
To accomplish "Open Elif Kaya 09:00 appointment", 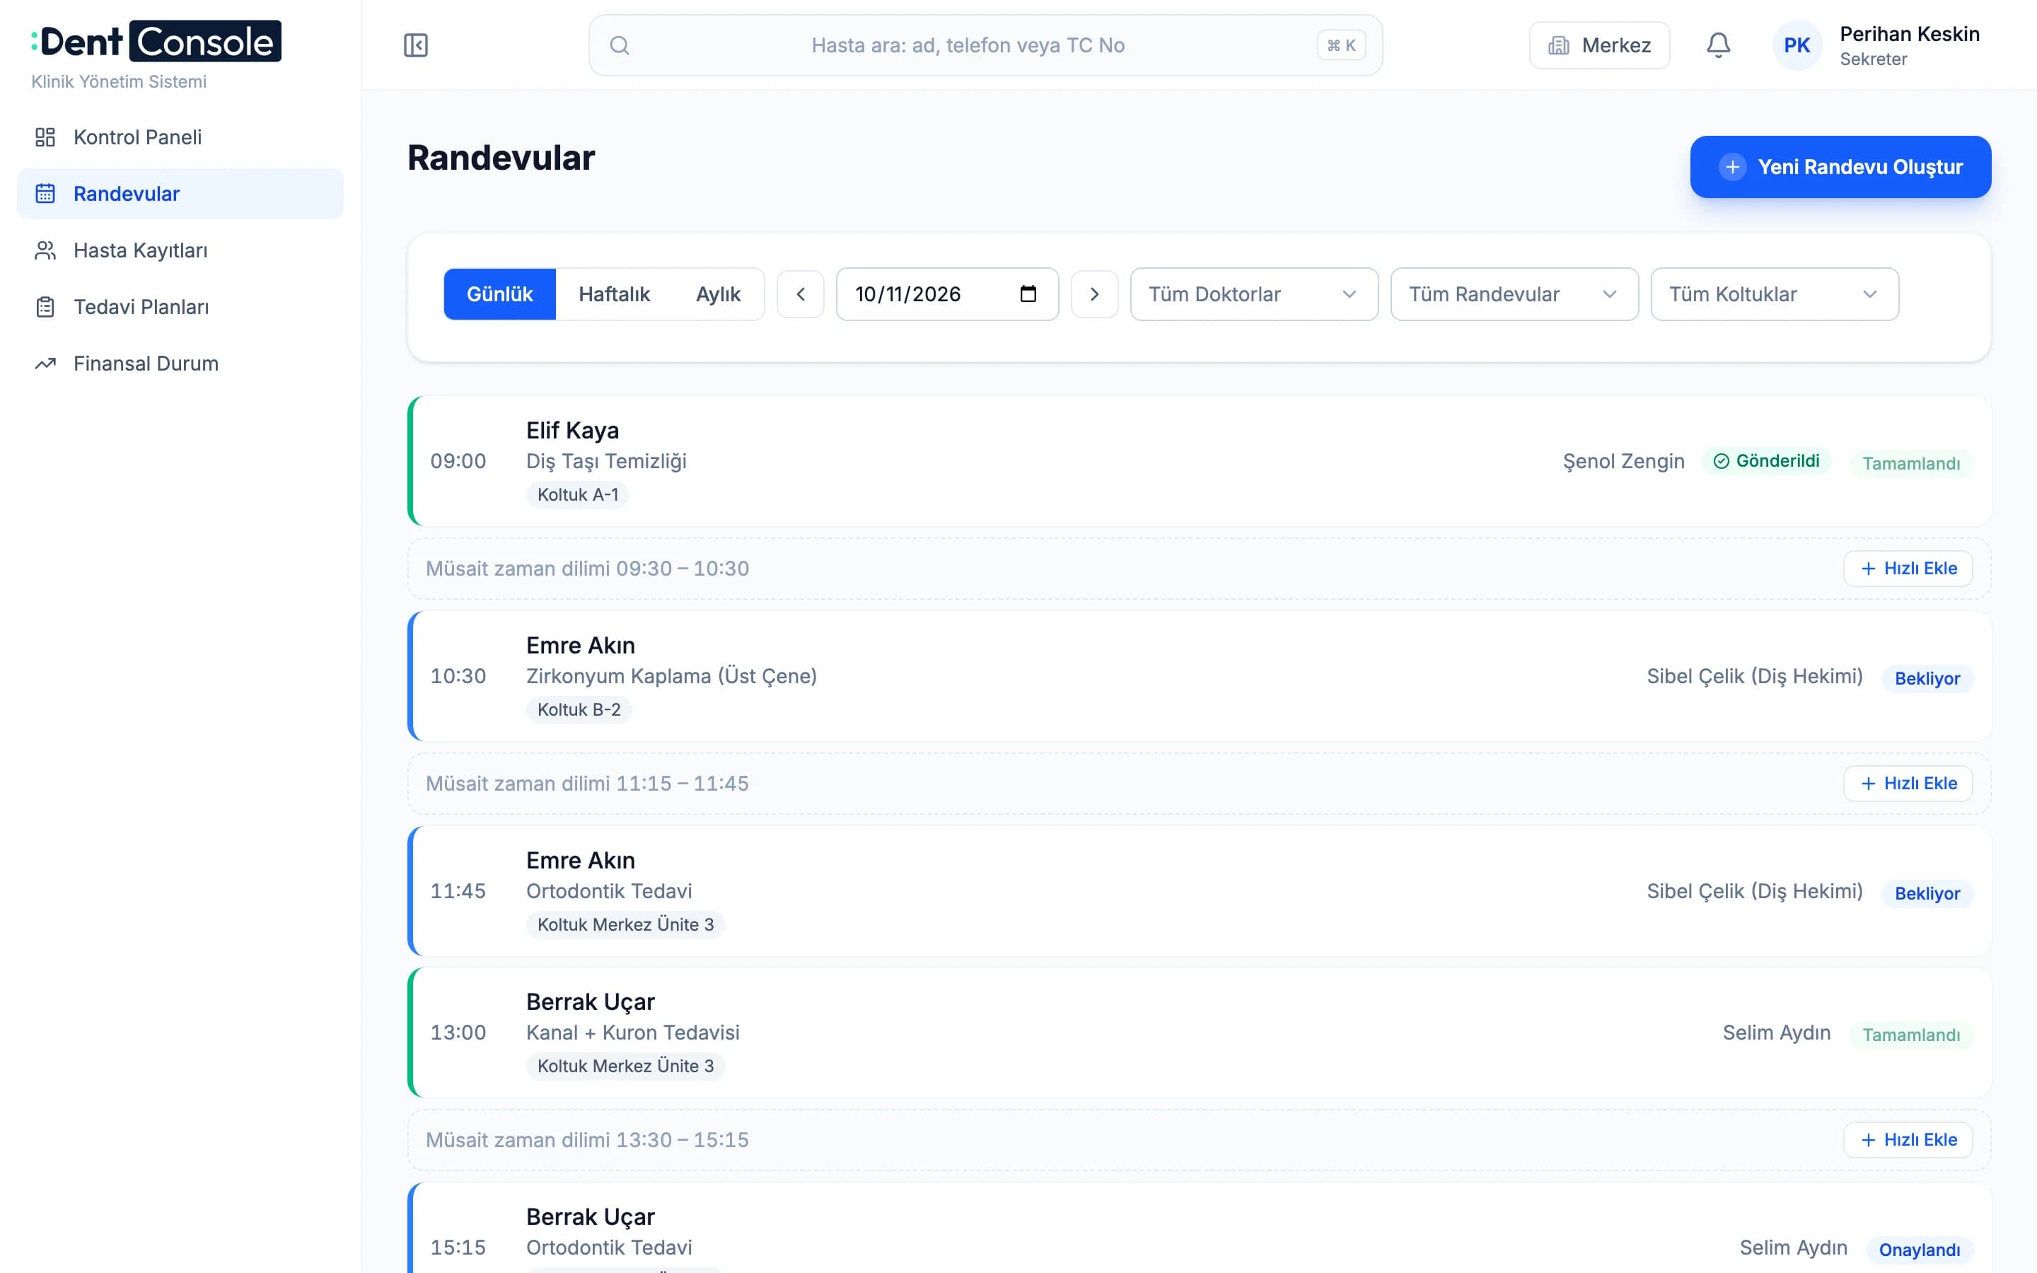I will [1199, 461].
